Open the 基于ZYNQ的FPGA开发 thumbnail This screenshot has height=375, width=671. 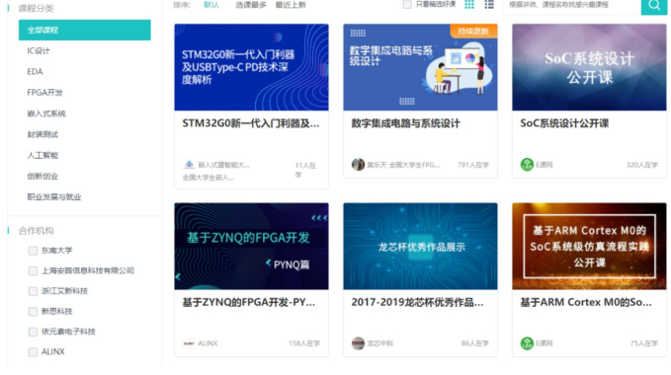pos(251,247)
